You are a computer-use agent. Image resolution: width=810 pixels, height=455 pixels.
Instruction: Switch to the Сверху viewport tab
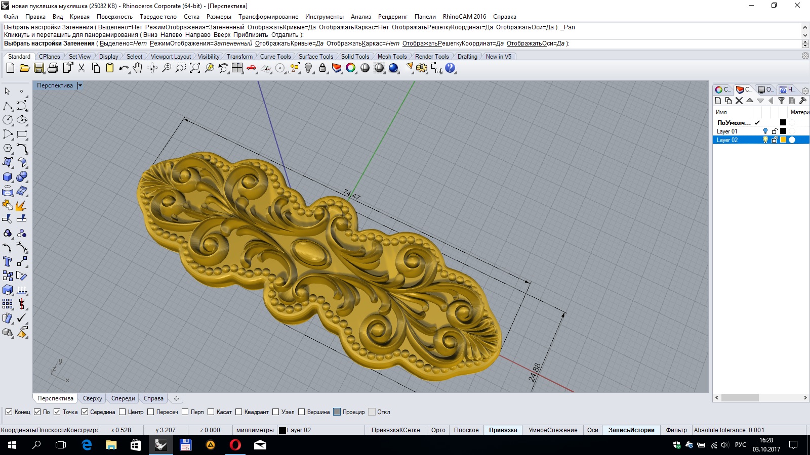(x=92, y=398)
